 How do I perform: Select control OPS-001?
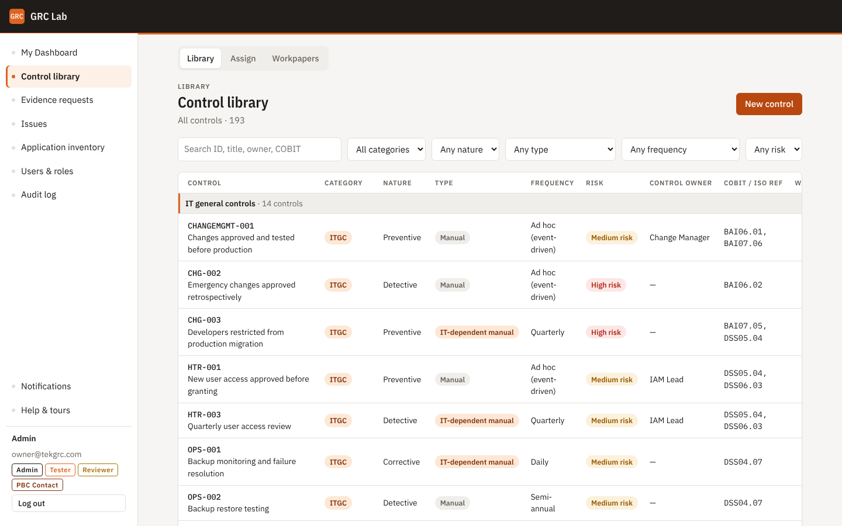click(x=490, y=462)
